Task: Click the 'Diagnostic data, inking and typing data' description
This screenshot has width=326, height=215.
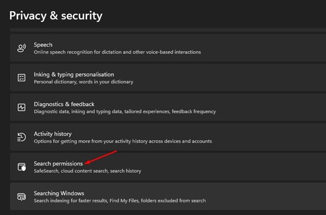Action: [125, 111]
